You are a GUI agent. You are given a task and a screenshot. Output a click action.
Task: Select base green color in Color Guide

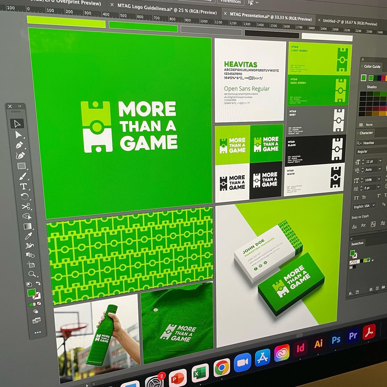coord(364,78)
